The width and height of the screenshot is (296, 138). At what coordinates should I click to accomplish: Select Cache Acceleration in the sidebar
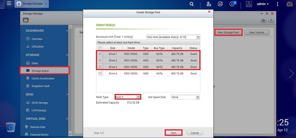pos(43,78)
